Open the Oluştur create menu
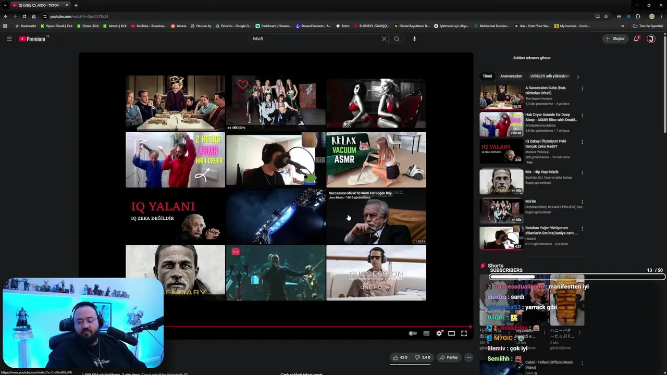 [615, 39]
